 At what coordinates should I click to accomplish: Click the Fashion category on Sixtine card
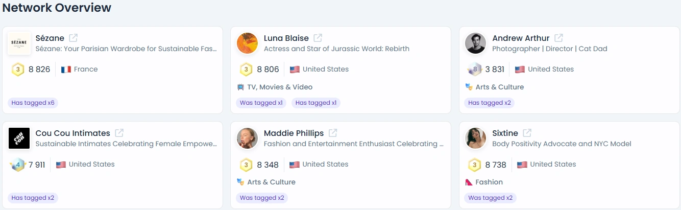point(489,182)
